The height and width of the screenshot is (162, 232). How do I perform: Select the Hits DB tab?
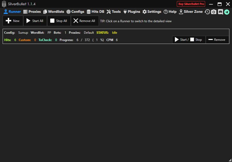(x=95, y=11)
